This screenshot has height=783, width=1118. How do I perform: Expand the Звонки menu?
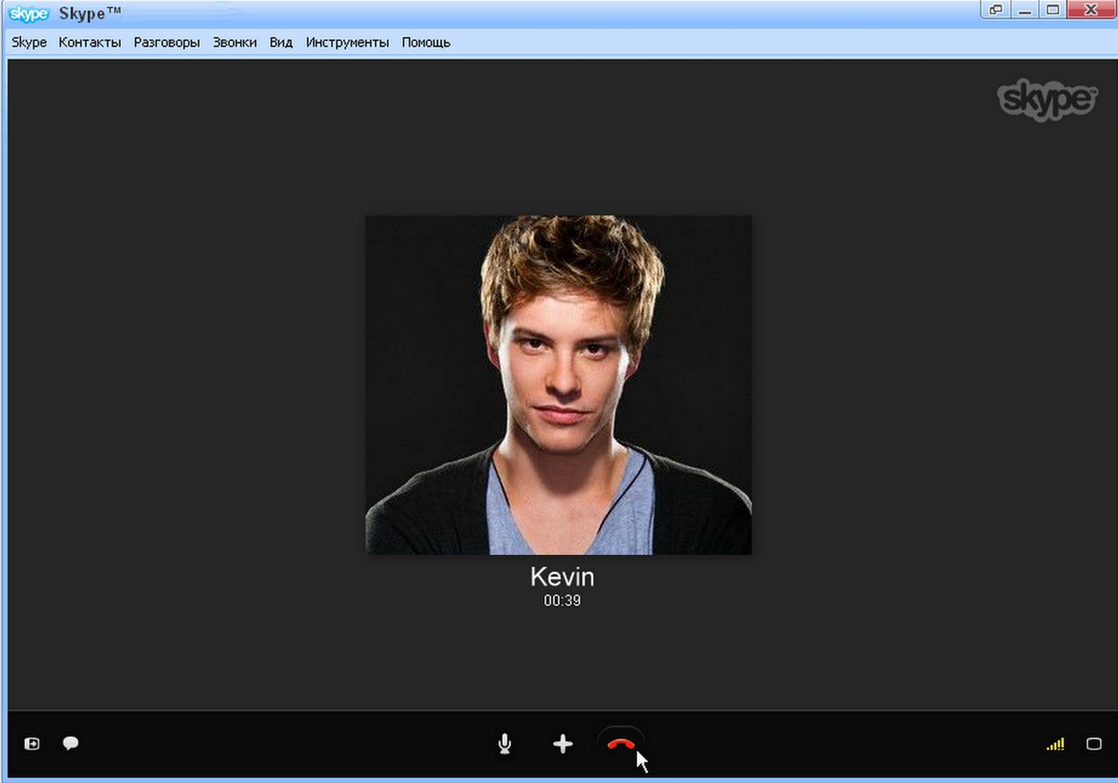235,42
